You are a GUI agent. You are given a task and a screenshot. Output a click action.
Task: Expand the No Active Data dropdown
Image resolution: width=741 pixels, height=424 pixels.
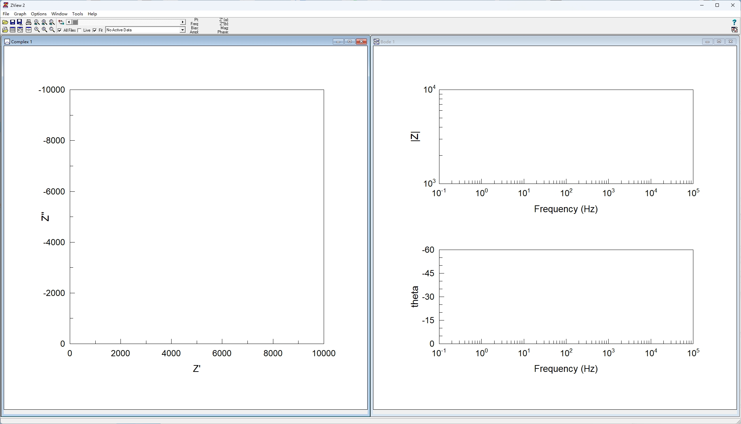[182, 30]
